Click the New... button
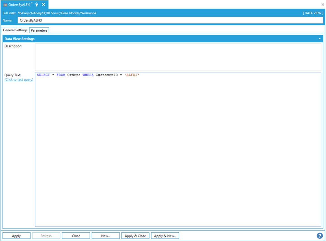 pos(106,236)
